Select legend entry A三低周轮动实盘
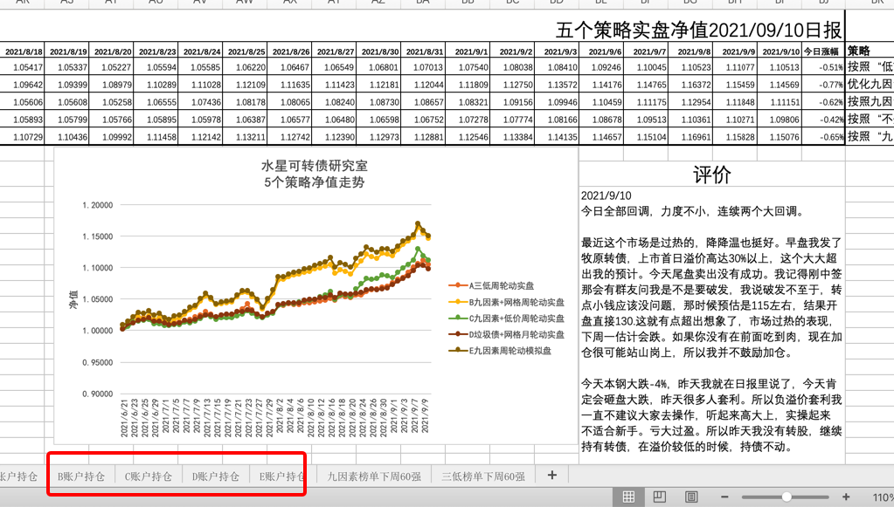Image resolution: width=894 pixels, height=507 pixels. tap(491, 285)
